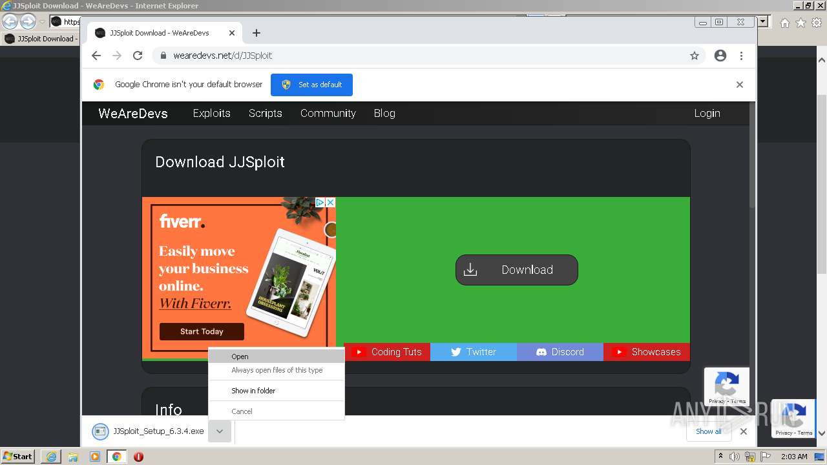This screenshot has height=465, width=827.
Task: Click the WeAreDevs site logo
Action: tap(133, 113)
